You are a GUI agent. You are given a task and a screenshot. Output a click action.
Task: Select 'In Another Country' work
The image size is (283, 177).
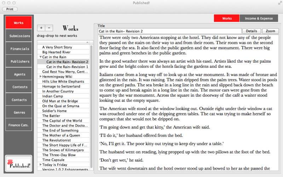point(63,91)
